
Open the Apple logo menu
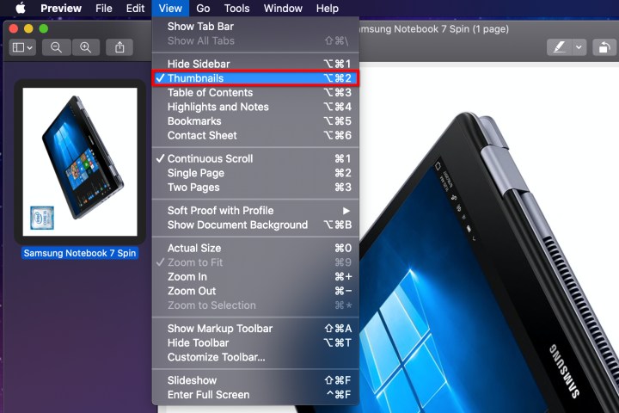click(21, 8)
